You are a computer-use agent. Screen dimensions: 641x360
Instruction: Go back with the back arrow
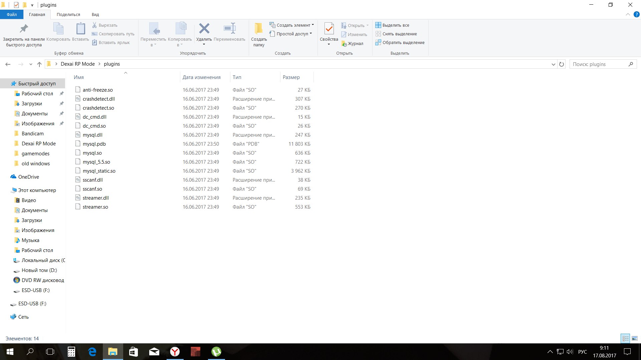click(8, 64)
